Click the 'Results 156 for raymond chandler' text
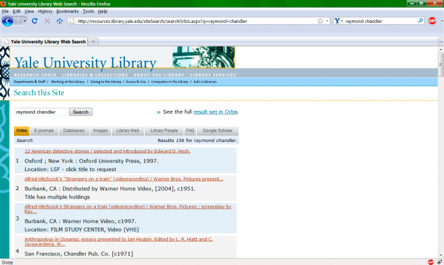 tap(197, 141)
